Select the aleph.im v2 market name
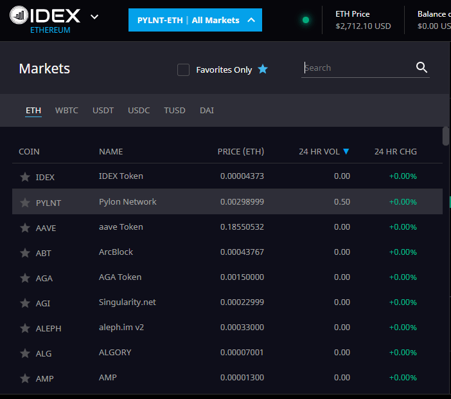Screen dimensions: 451x399 click(121, 327)
